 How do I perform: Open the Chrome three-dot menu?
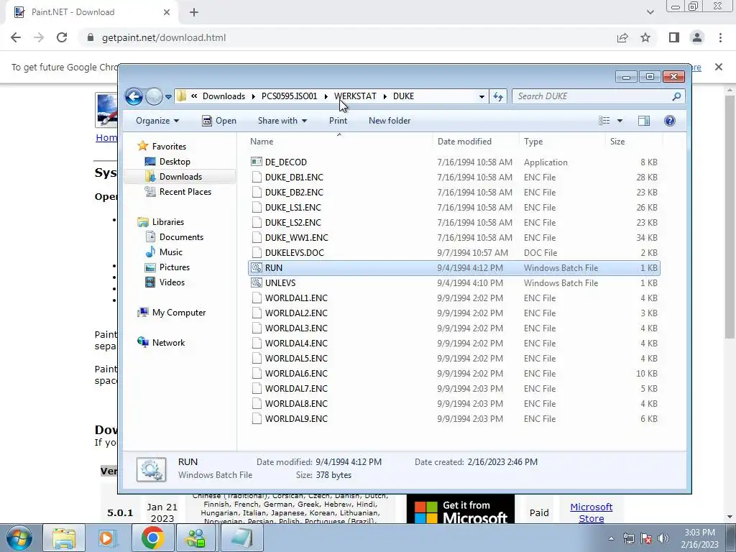point(720,37)
